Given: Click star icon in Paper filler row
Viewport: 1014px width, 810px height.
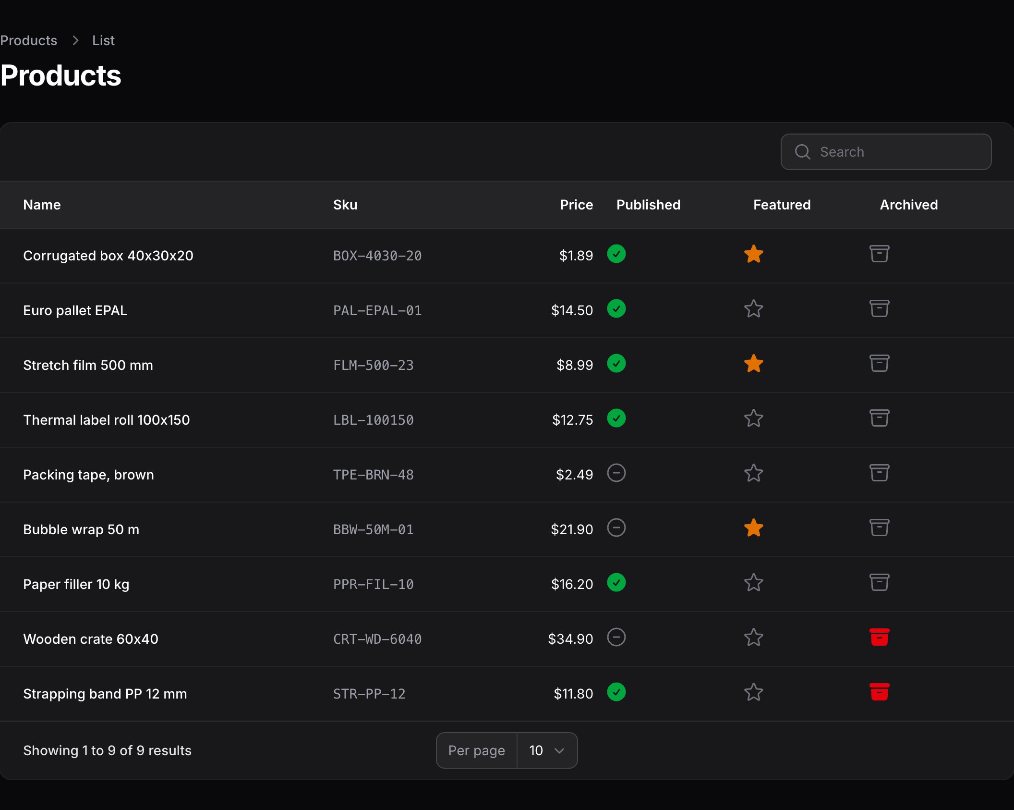Looking at the screenshot, I should pyautogui.click(x=753, y=583).
